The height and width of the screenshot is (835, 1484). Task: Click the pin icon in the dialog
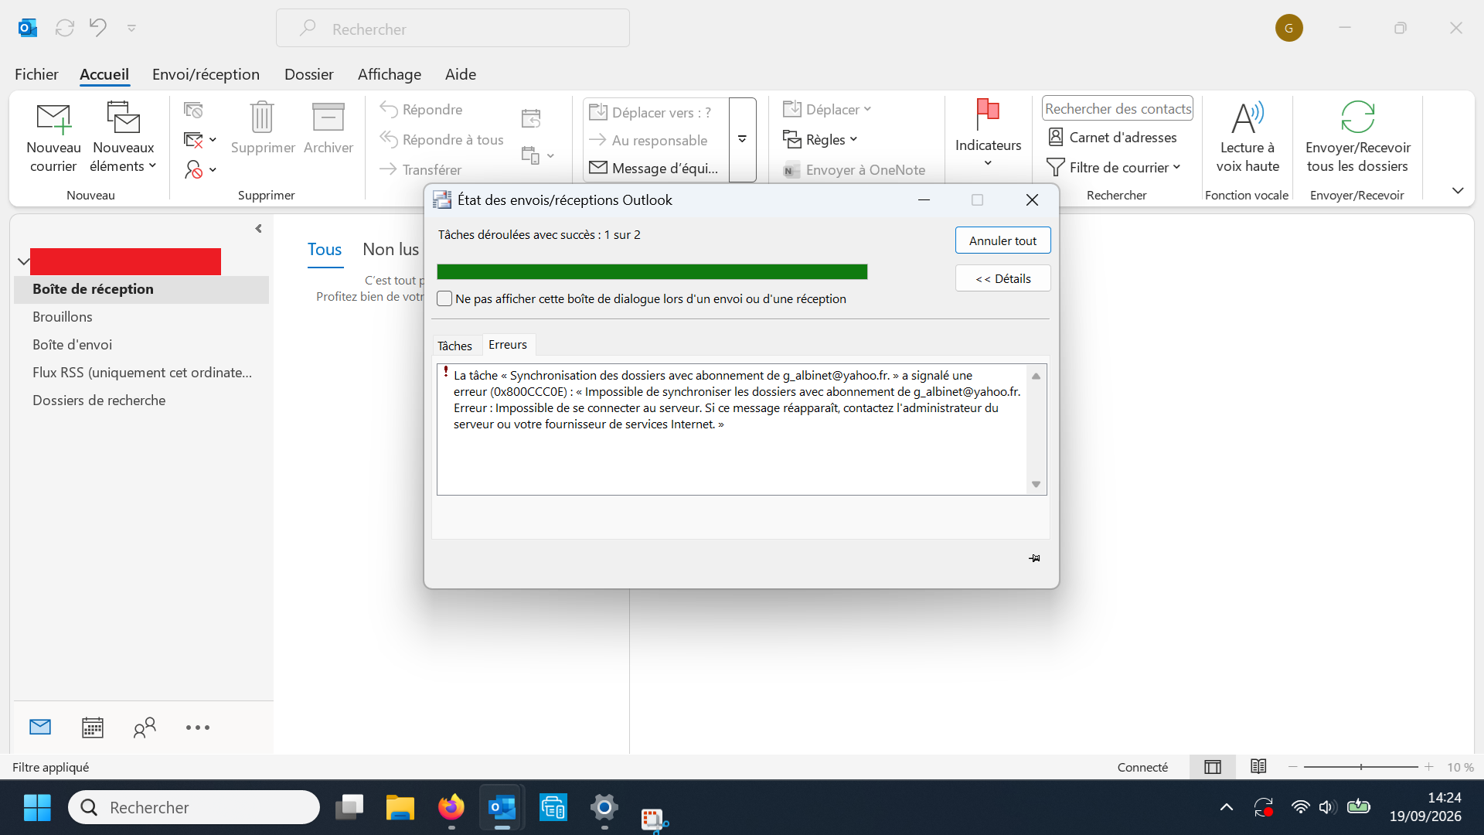tap(1034, 558)
